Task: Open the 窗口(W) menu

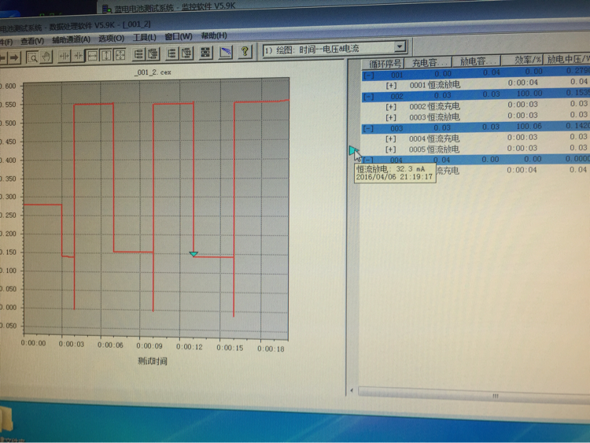Action: click(179, 36)
